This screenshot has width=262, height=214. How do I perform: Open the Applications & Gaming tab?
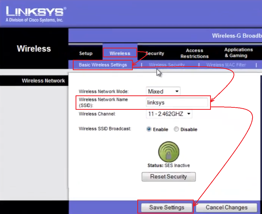pos(238,52)
